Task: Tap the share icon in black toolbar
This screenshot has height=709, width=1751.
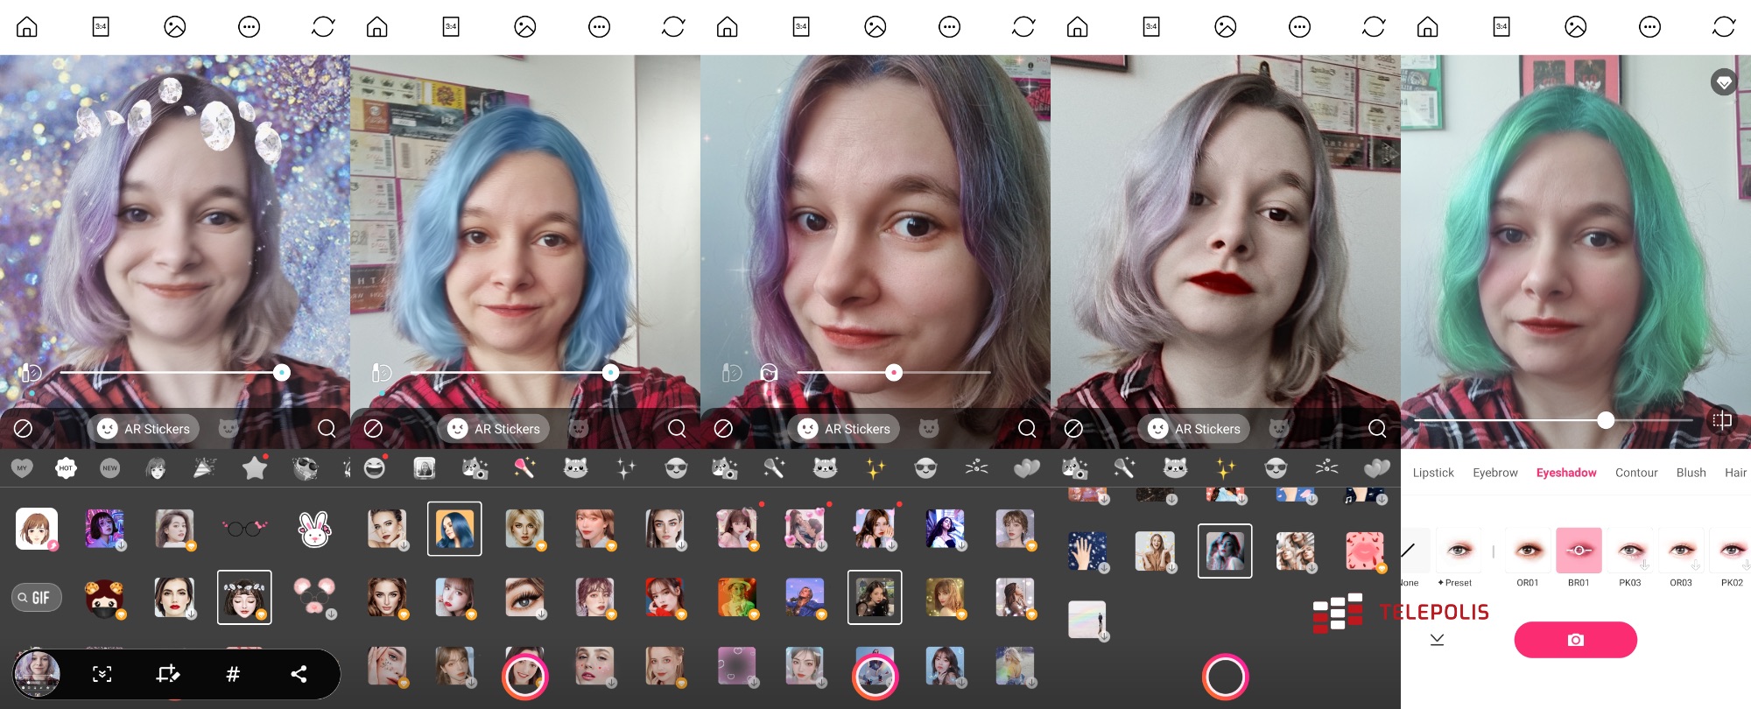Action: [299, 674]
